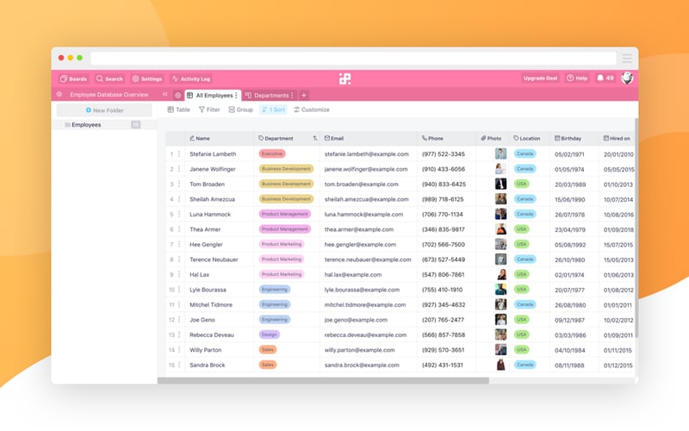
Task: Open the Help menu
Action: click(577, 78)
